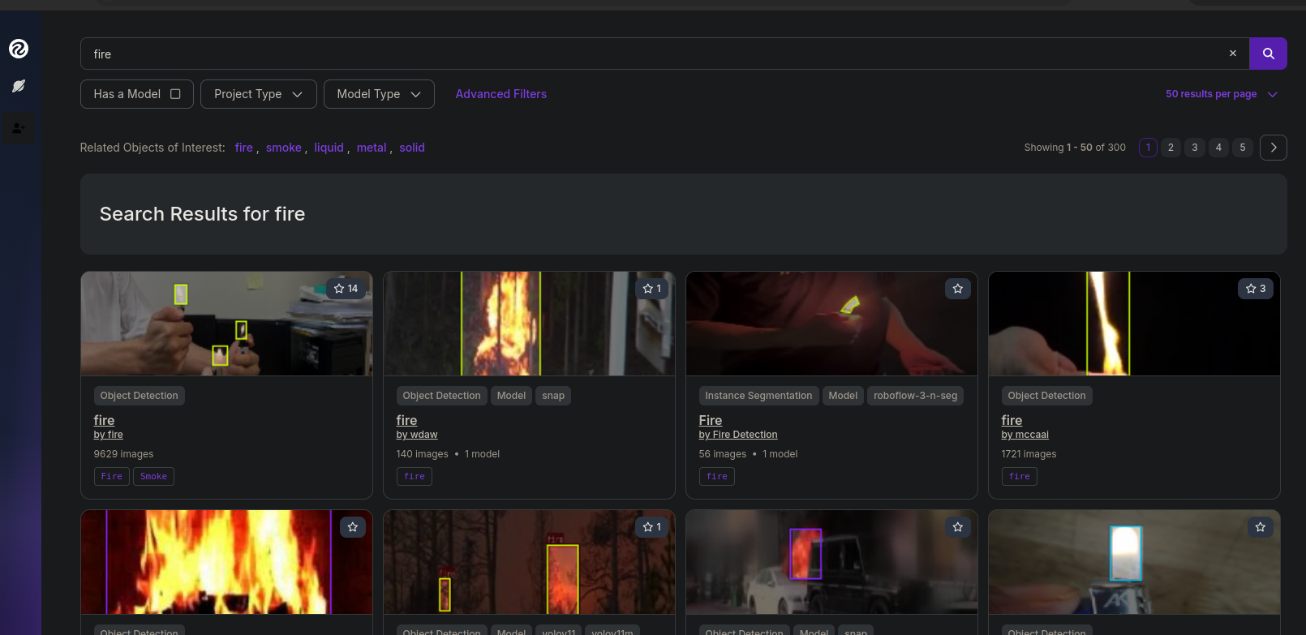This screenshot has width=1306, height=635.
Task: Click related object link 'smoke'
Action: (x=284, y=148)
